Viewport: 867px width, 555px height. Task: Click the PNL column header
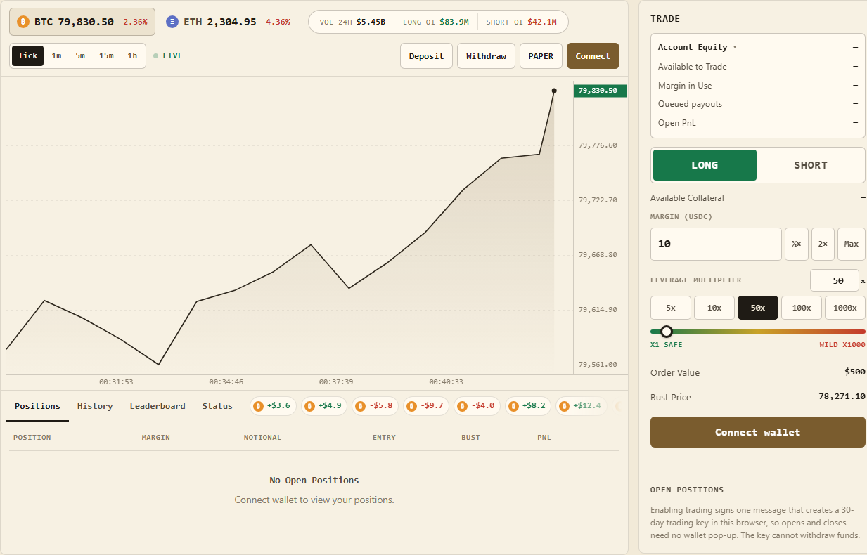(x=544, y=437)
